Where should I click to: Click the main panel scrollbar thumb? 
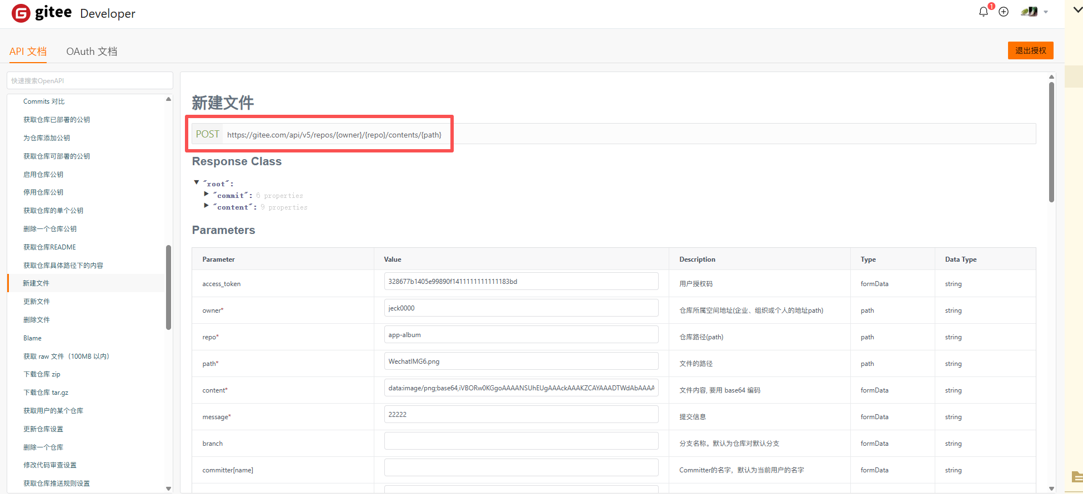[1051, 142]
